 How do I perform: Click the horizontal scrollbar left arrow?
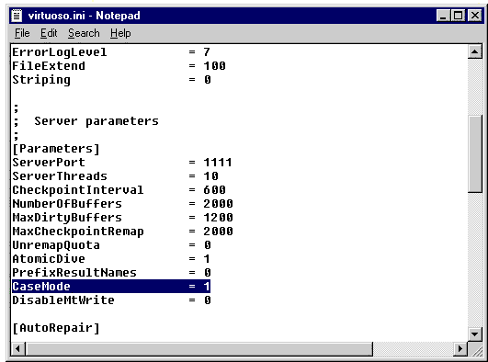18,348
